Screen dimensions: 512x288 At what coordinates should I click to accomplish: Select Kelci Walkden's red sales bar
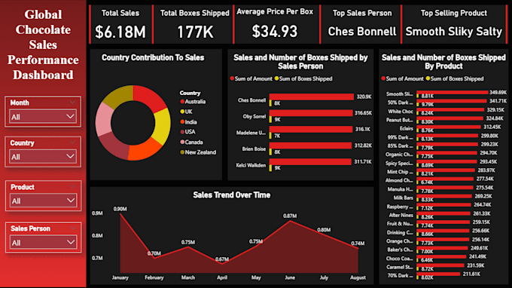coord(310,162)
